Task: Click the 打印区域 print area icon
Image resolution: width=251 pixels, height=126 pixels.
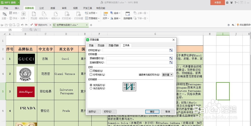Action: point(67,14)
